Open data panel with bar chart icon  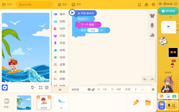click(152, 35)
